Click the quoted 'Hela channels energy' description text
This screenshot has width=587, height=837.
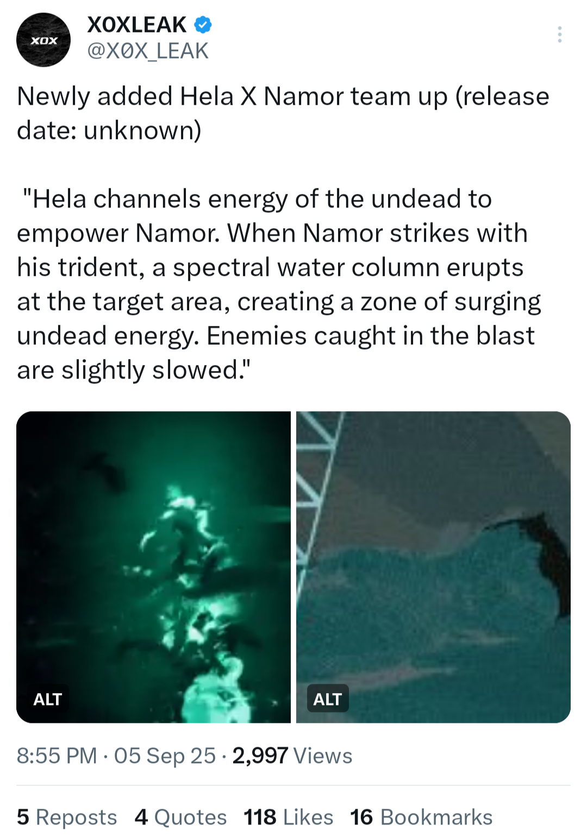(279, 285)
